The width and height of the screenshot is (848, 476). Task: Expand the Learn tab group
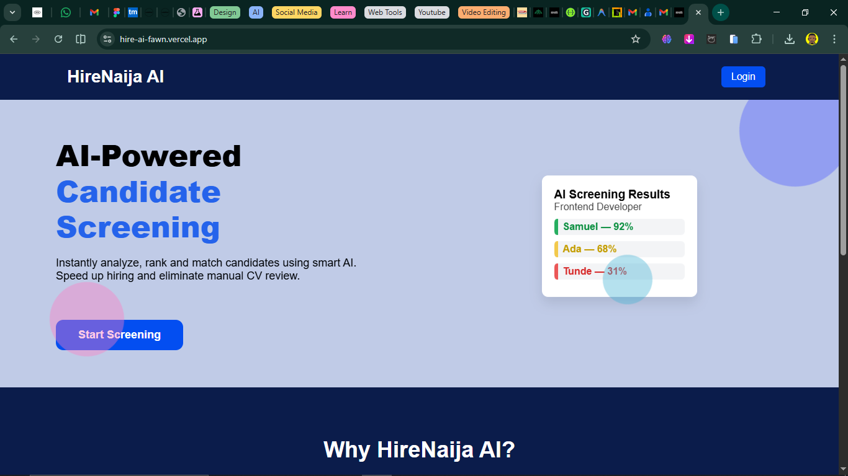pos(343,12)
